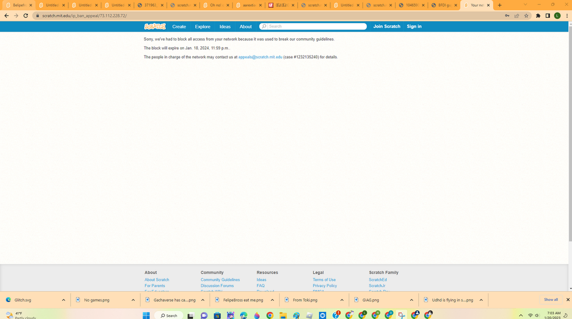The height and width of the screenshot is (319, 572).
Task: Expand options for Gachaverse has ca....png download
Action: [x=202, y=300]
